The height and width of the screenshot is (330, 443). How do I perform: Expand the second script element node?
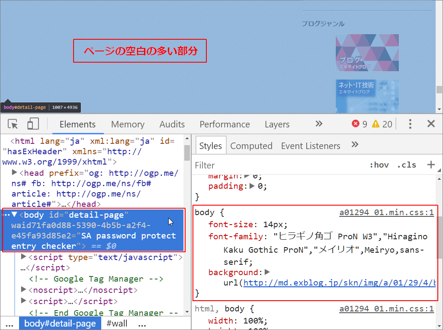pyautogui.click(x=24, y=301)
